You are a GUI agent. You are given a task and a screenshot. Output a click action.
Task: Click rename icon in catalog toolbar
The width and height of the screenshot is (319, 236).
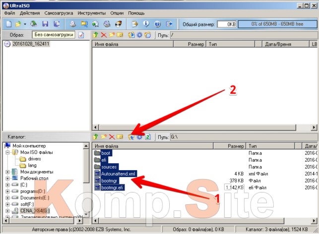pyautogui.click(x=120, y=137)
